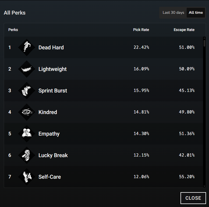The image size is (209, 207).
Task: Sort by Escape Rate column header
Action: point(184,30)
